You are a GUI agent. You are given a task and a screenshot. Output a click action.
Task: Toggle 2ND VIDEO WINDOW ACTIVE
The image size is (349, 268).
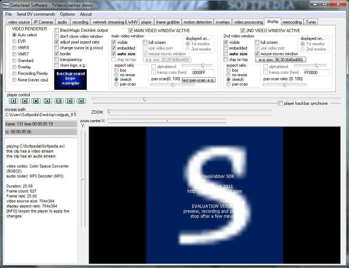(243, 31)
